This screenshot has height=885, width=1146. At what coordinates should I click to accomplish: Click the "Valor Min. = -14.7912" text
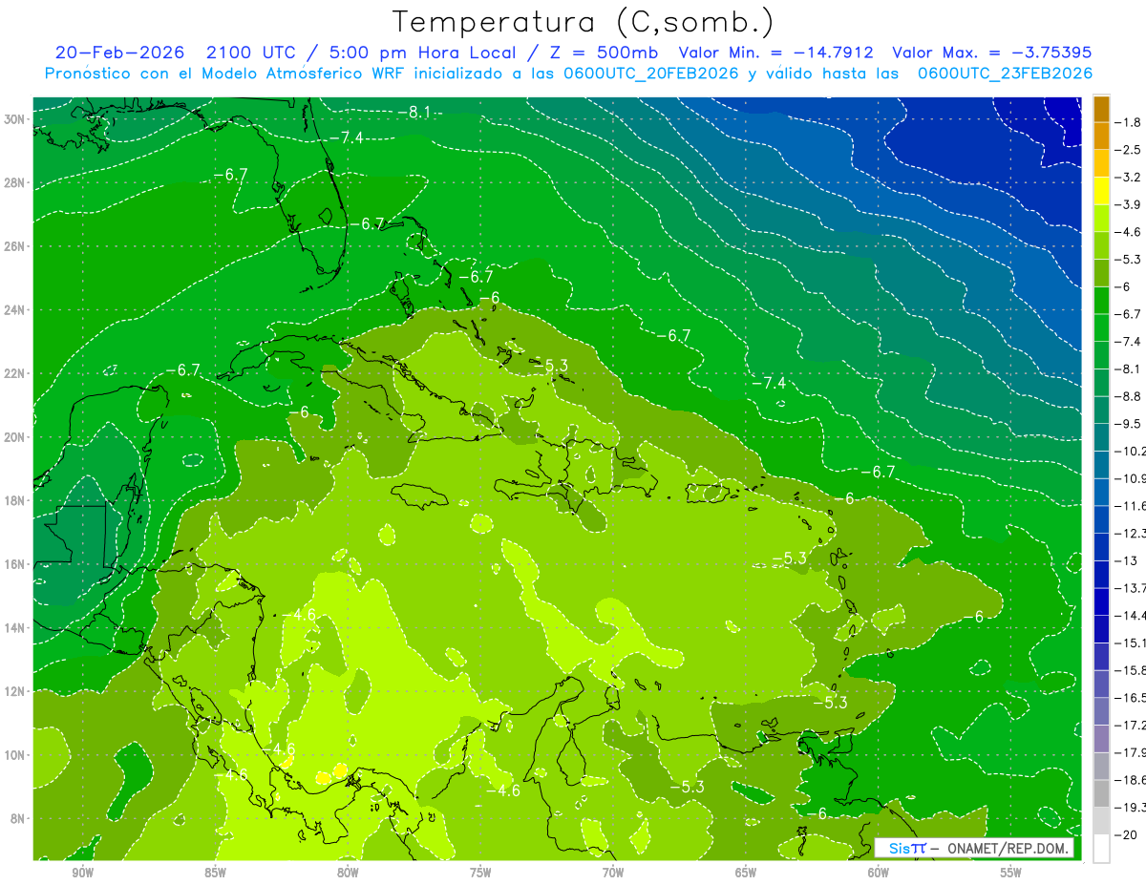tap(778, 53)
